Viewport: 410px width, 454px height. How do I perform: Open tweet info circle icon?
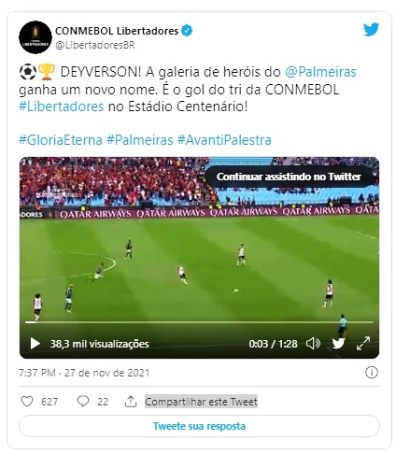pos(372,372)
